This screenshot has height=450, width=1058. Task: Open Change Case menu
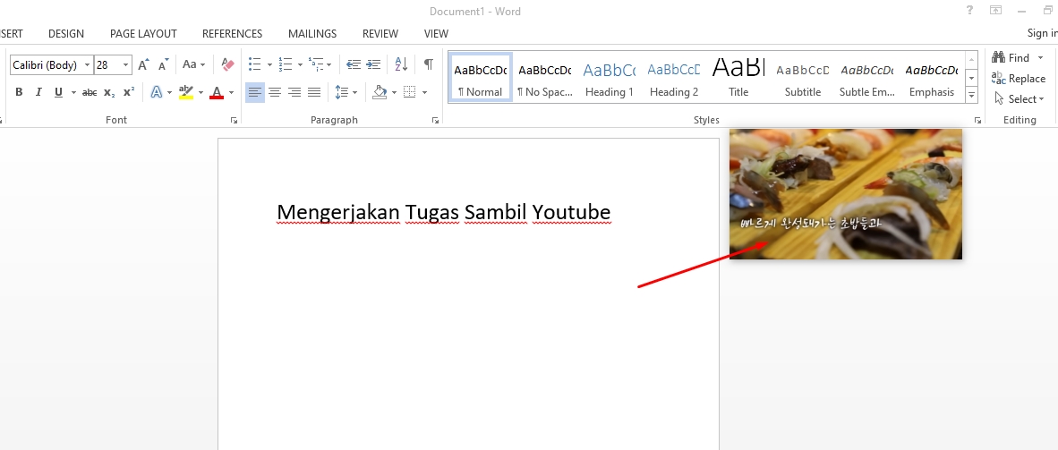(193, 64)
